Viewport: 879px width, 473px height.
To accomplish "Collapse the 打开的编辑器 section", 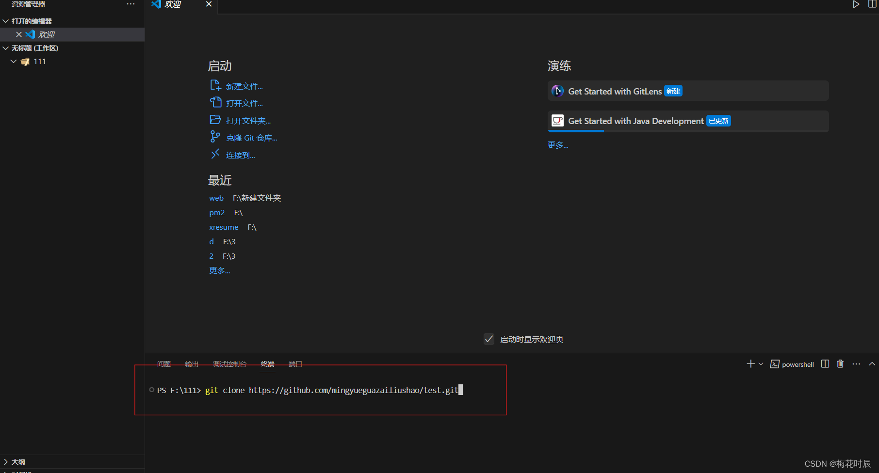I will [6, 21].
